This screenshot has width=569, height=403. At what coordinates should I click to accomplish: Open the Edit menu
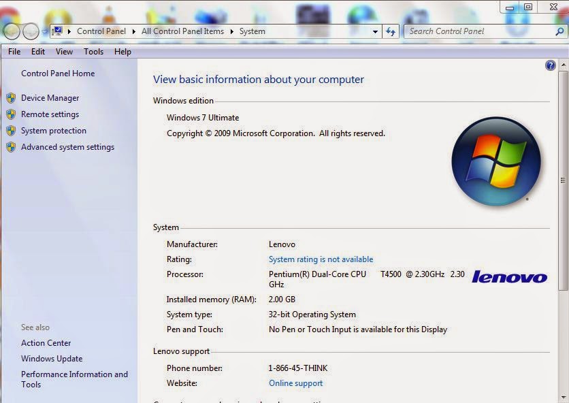38,52
